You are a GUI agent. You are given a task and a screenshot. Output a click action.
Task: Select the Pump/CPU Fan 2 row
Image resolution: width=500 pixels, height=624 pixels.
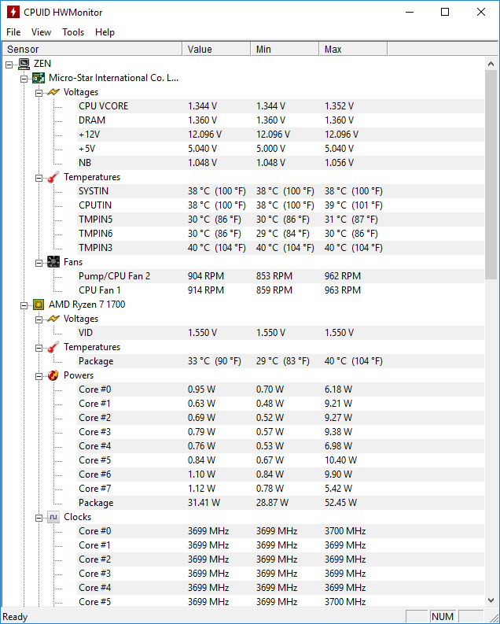[280, 276]
